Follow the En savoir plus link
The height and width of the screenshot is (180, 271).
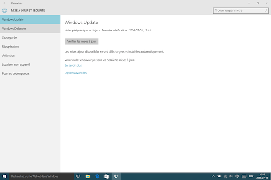(x=73, y=65)
